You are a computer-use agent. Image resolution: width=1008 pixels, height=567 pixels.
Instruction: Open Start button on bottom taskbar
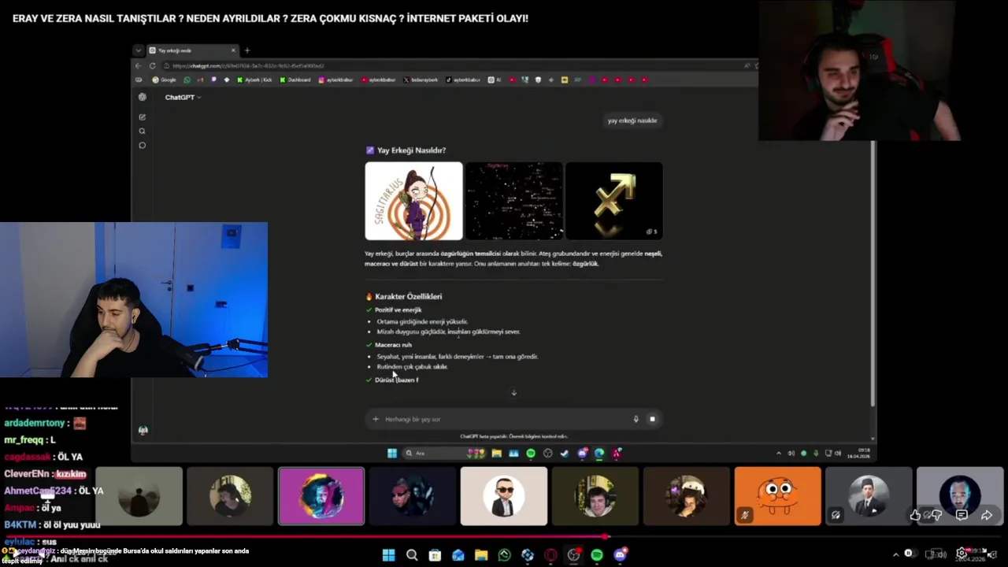pyautogui.click(x=388, y=555)
